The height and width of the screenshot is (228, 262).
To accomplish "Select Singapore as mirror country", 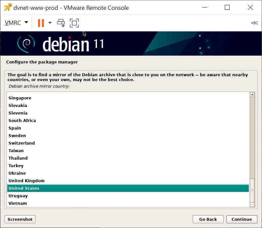I will pyautogui.click(x=20, y=98).
